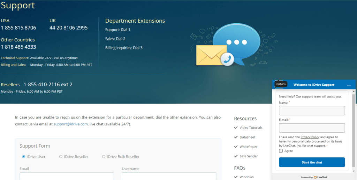Click the USA number 1 855 815 8706
This screenshot has height=180, width=357.
[x=18, y=28]
